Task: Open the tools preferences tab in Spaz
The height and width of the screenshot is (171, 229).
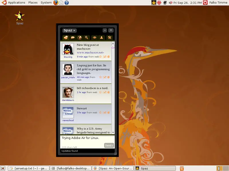Action: (x=110, y=38)
